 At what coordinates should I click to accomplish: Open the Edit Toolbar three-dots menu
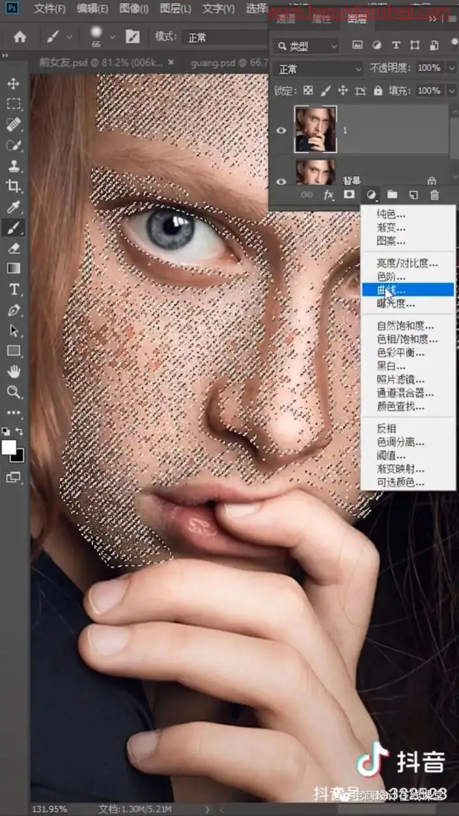13,413
